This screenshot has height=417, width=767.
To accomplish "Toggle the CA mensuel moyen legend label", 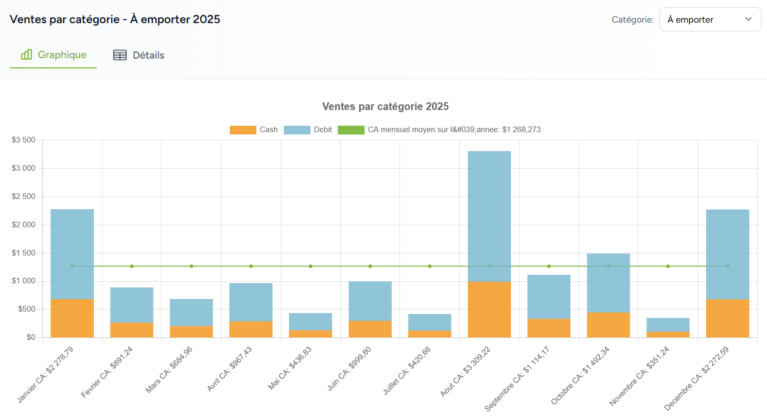I will 454,130.
